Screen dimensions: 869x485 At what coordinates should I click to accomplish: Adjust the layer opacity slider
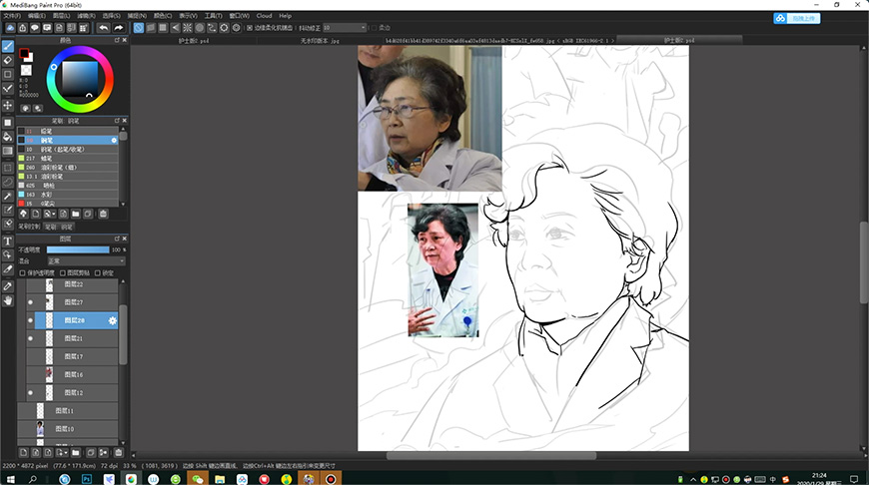click(78, 249)
